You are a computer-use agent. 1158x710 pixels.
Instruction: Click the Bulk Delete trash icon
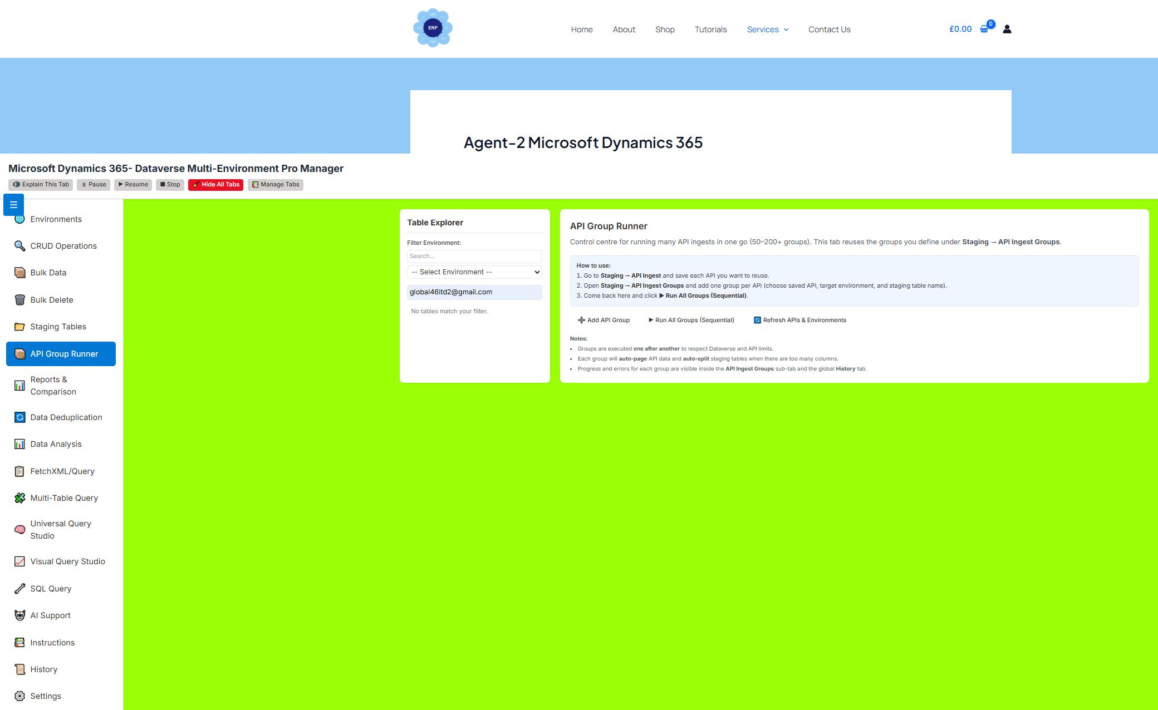tap(20, 300)
